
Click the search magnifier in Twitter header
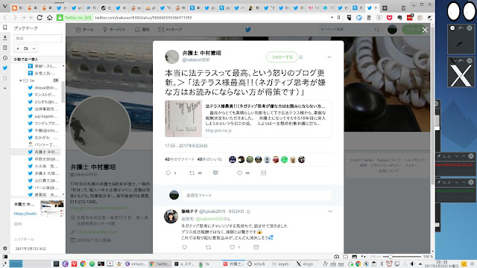tap(377, 30)
